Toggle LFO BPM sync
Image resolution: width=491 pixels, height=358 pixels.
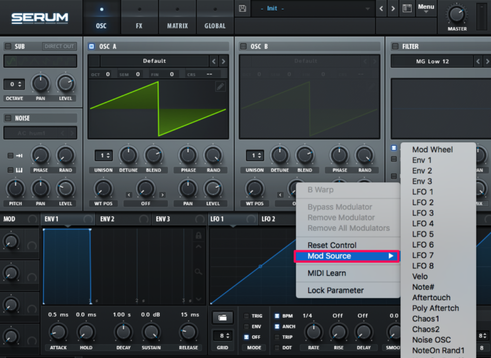coord(277,316)
